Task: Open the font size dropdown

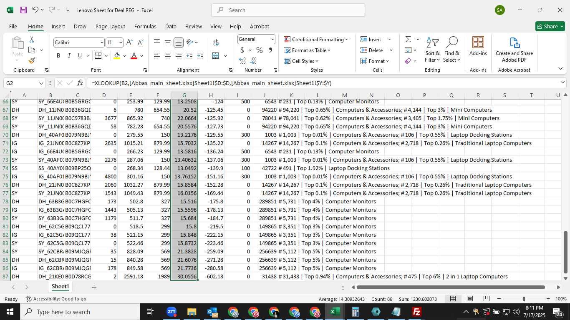Action: (121, 42)
